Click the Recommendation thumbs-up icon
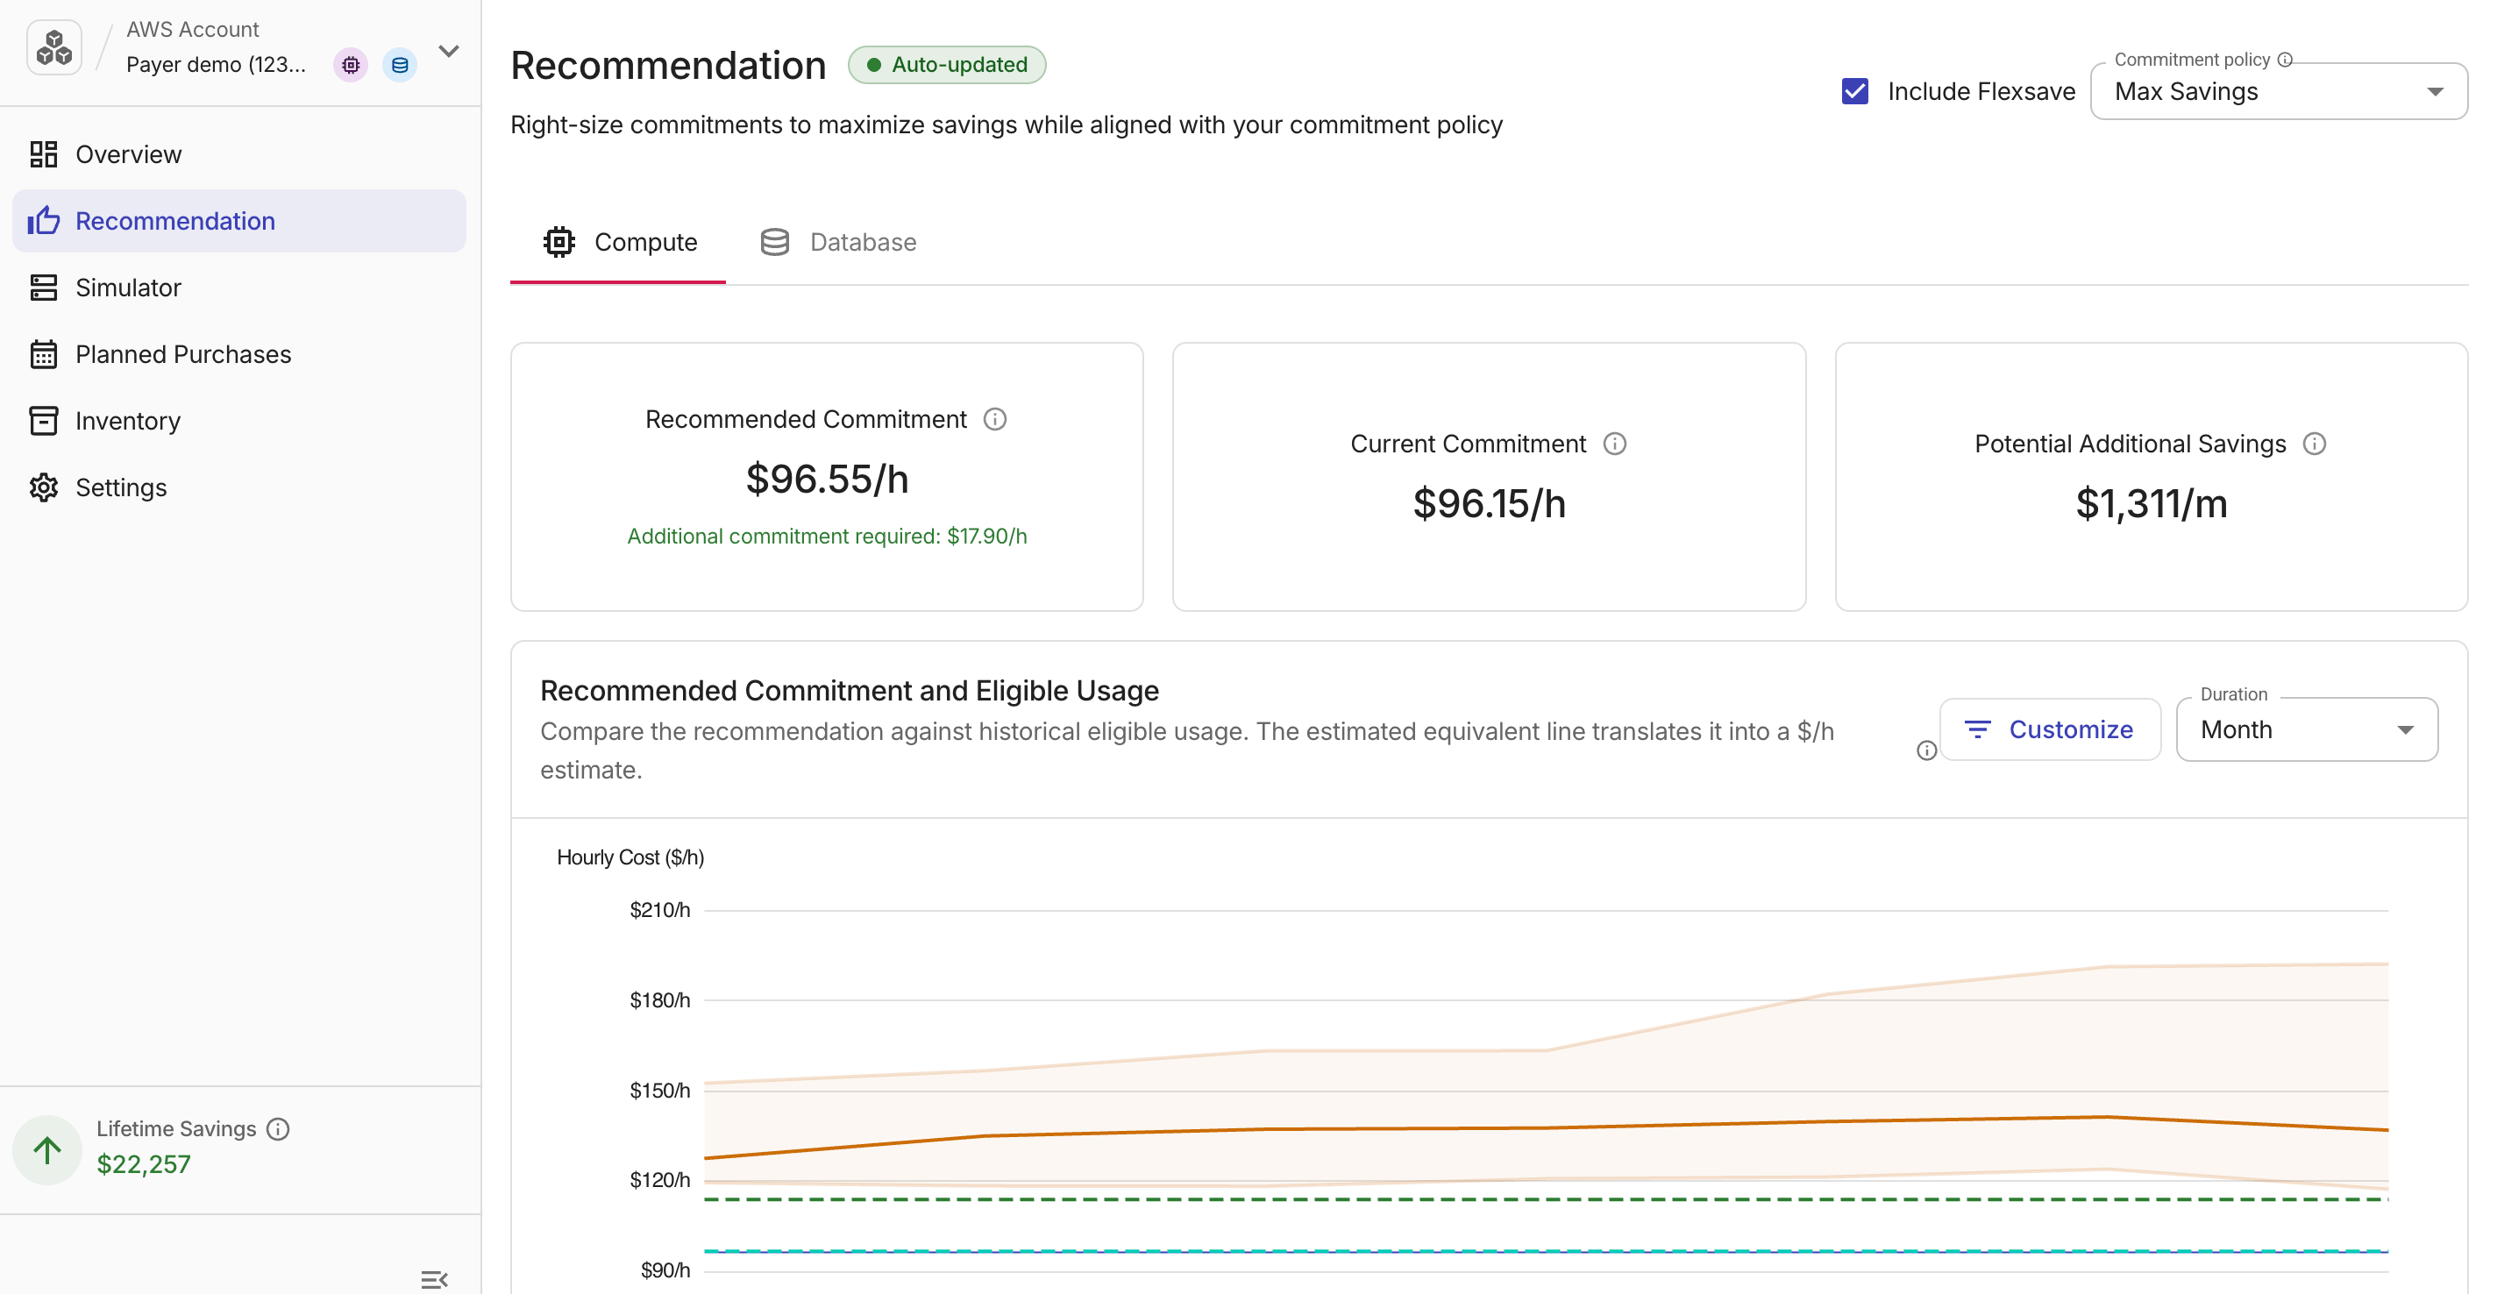Image resolution: width=2497 pixels, height=1294 pixels. [44, 220]
